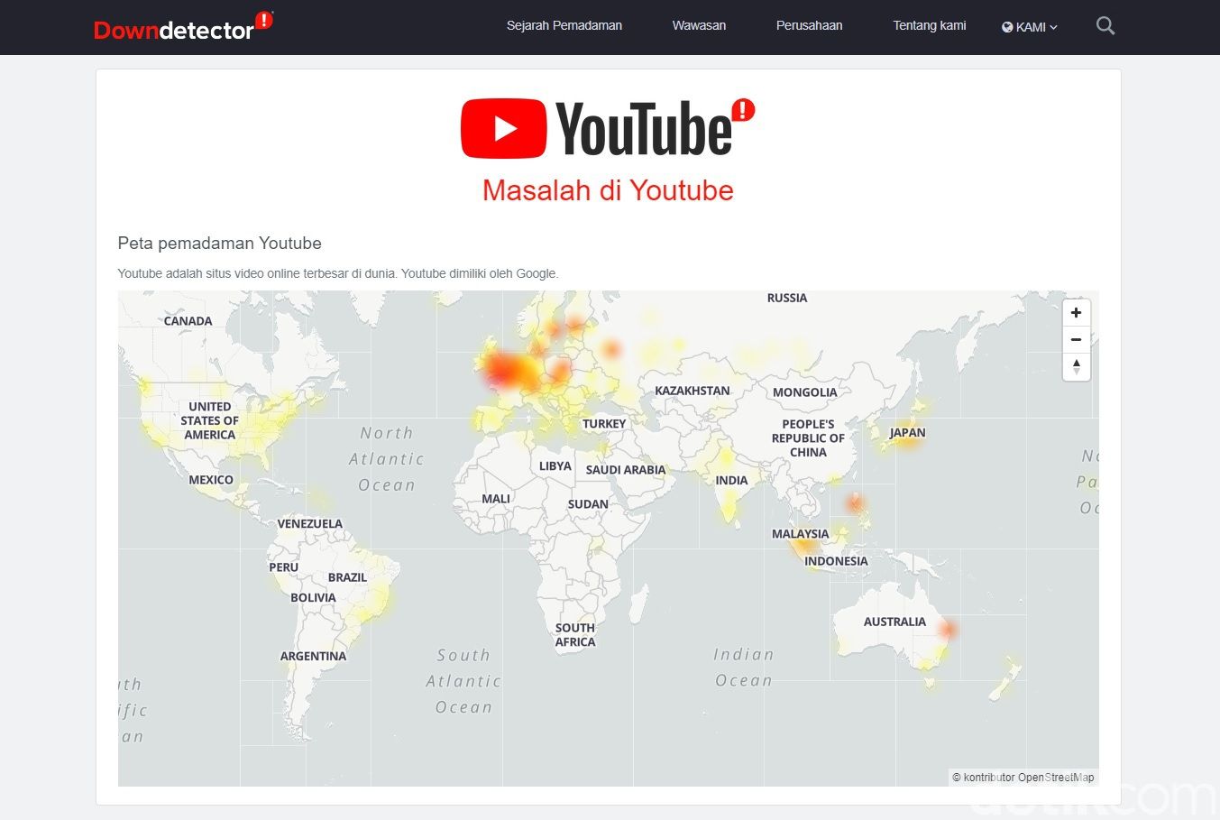The height and width of the screenshot is (820, 1220).
Task: Reset the map bearing with the compass icon
Action: [x=1076, y=366]
